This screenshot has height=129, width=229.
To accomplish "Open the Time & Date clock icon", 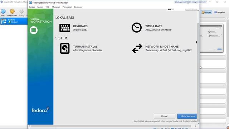I will pyautogui.click(x=137, y=28).
